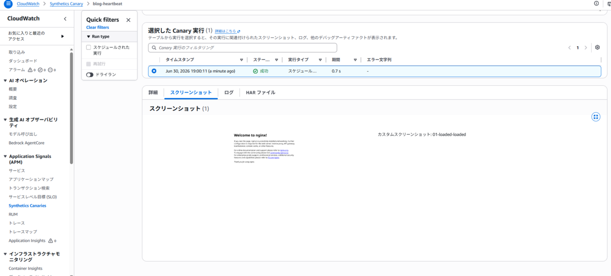The width and height of the screenshot is (611, 276).
Task: Open 調査 in sidebar
Action: 13,98
